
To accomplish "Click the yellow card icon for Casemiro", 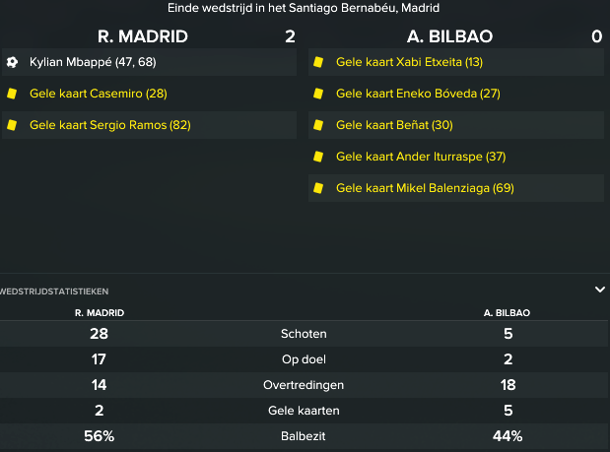I will click(12, 94).
